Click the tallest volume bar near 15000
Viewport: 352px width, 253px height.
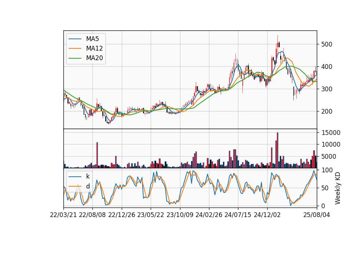point(278,150)
